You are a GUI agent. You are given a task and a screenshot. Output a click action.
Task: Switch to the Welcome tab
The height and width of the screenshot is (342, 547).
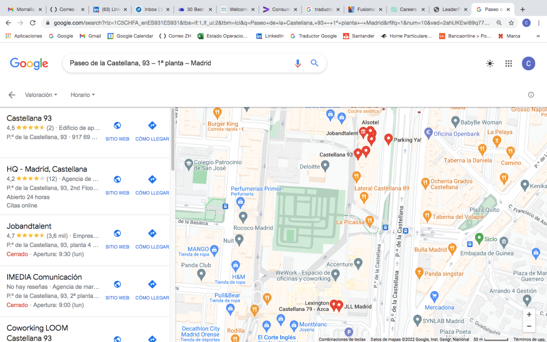click(x=237, y=9)
